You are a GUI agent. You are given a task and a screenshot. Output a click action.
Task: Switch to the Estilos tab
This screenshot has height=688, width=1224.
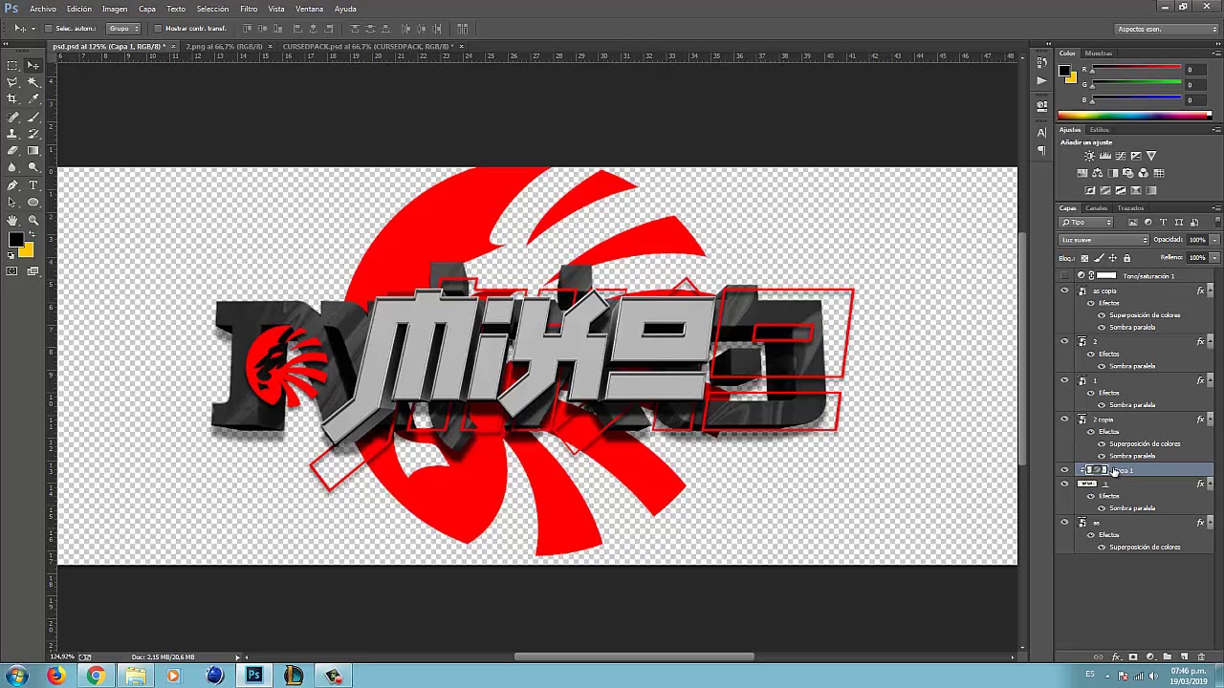click(x=1100, y=130)
